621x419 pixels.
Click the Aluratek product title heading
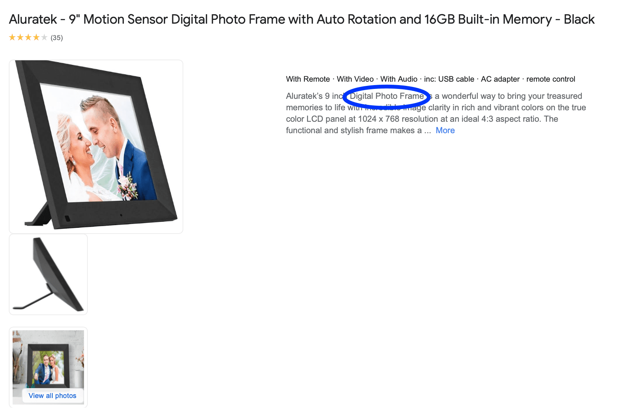point(302,19)
